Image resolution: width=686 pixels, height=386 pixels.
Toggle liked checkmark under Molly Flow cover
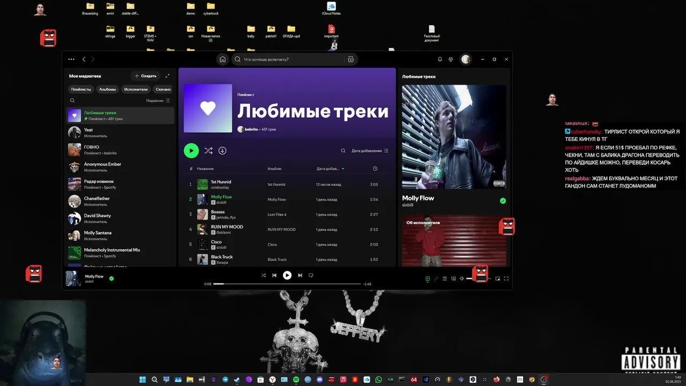tap(503, 201)
